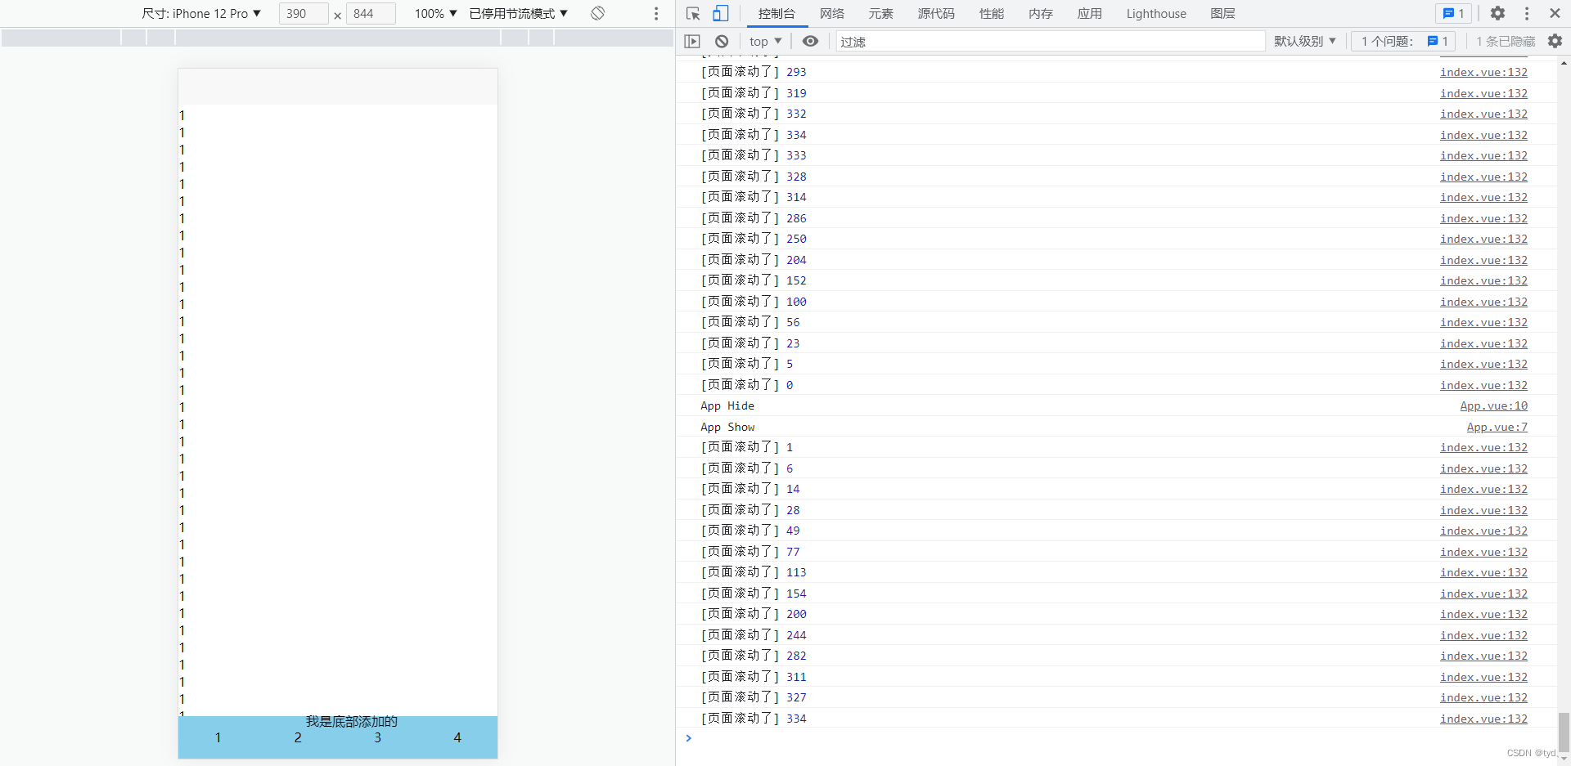Click the console vertical scrollbar thumb

(x=1564, y=731)
